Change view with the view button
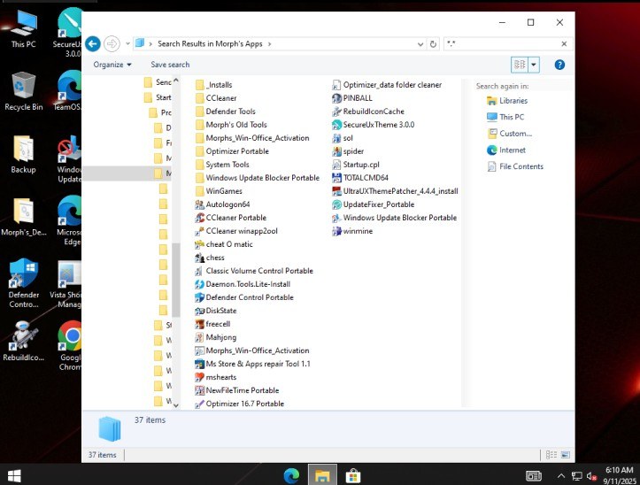This screenshot has width=640, height=485. click(x=520, y=65)
